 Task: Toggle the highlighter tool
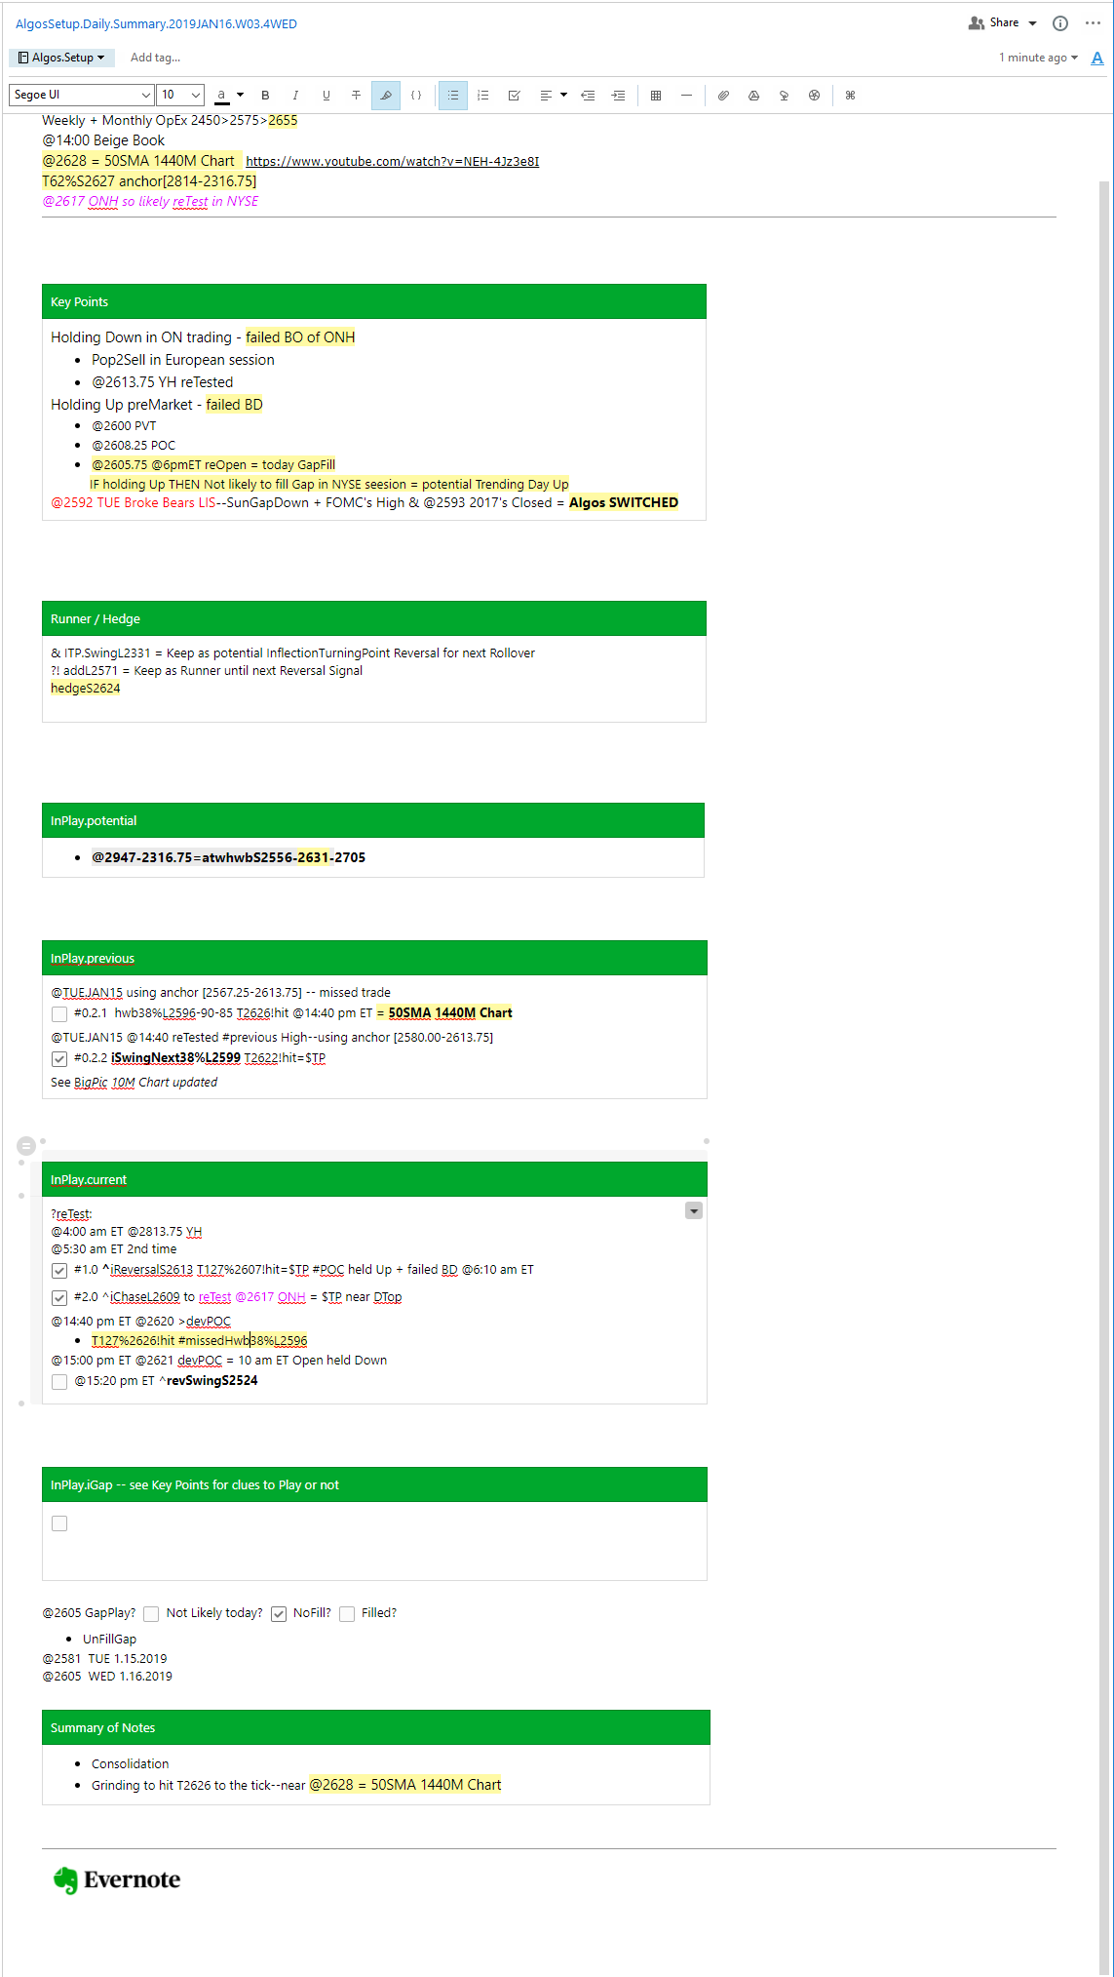386,96
